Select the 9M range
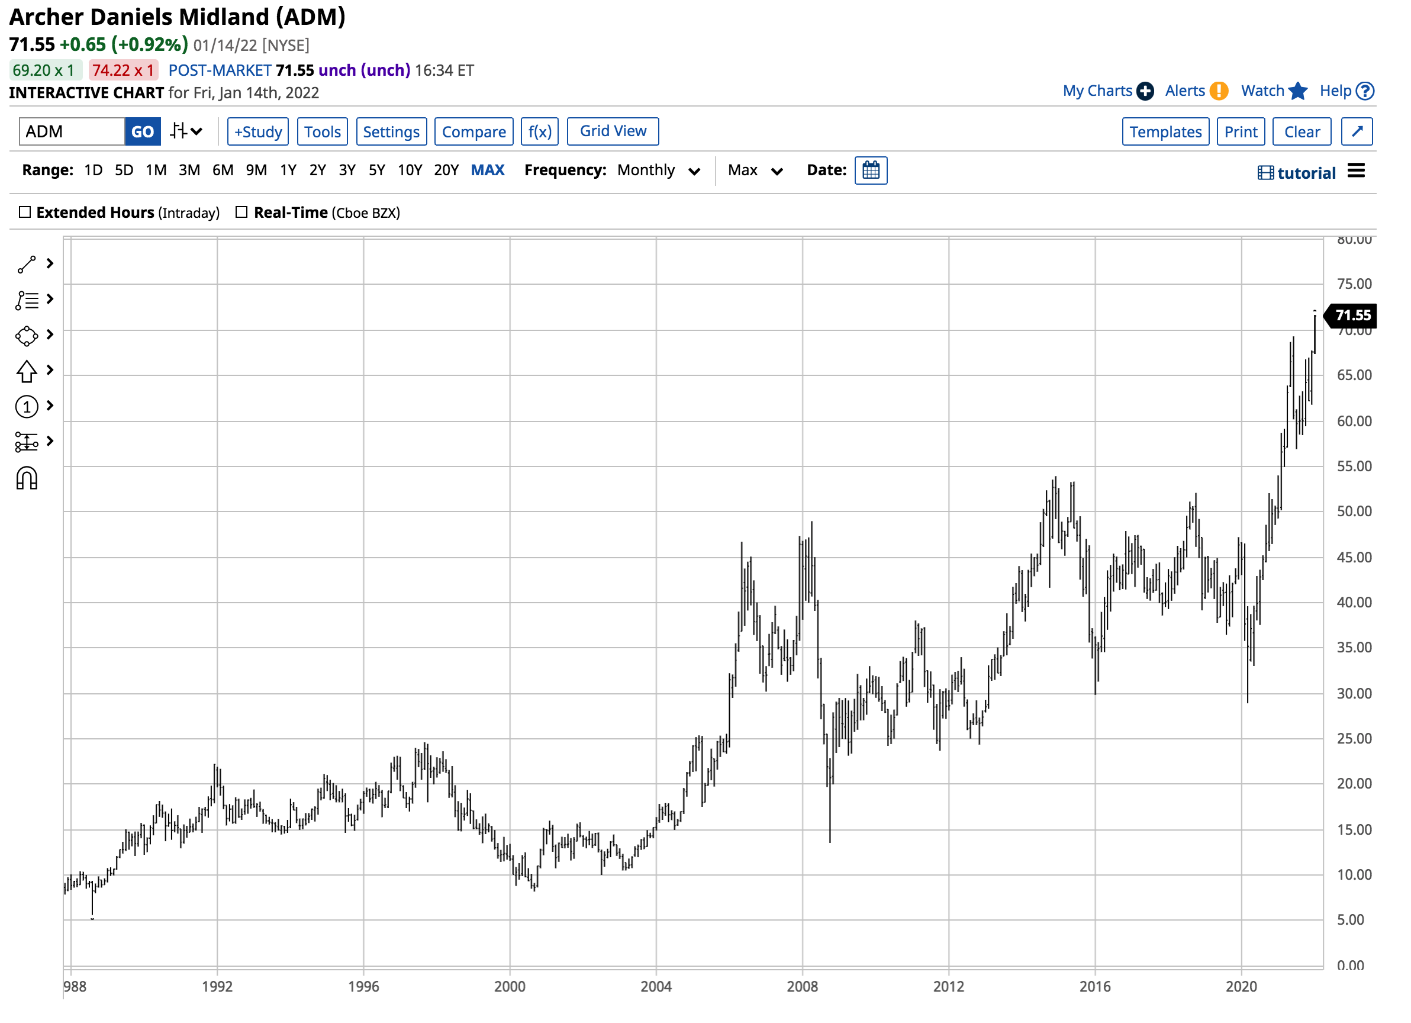Image resolution: width=1411 pixels, height=1023 pixels. pos(257,170)
